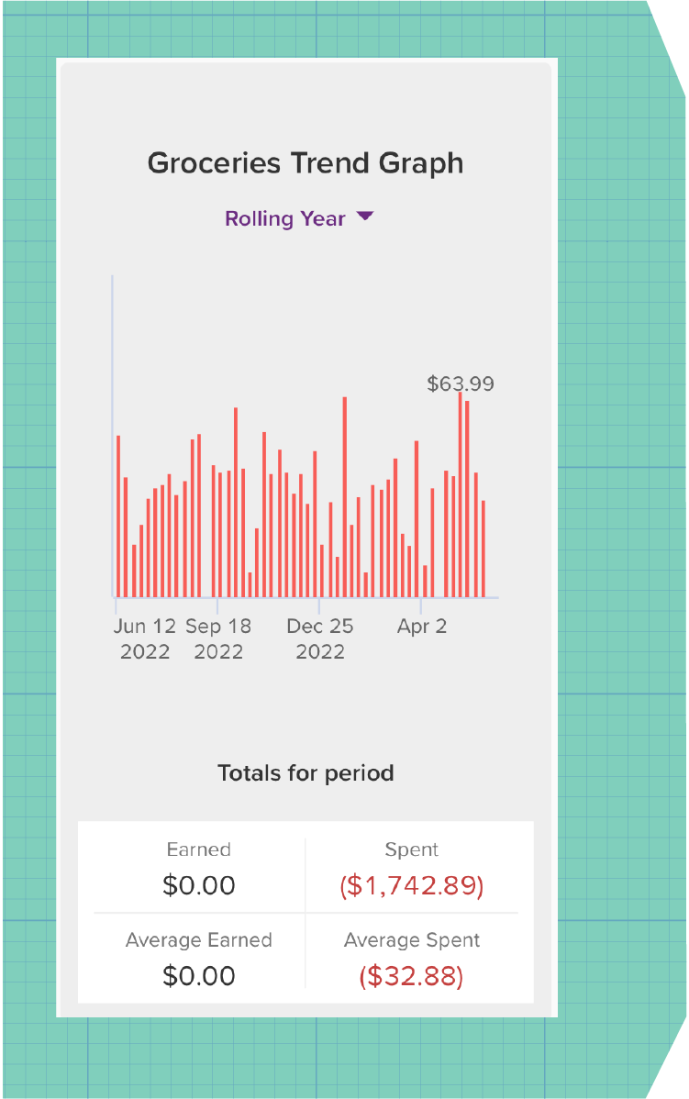Select the tallest bar labeled $63.99
Screen dimensions: 689x1099
pos(460,495)
